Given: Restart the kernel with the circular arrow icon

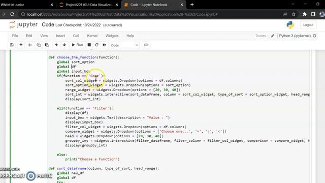Looking at the screenshot, I should (x=96, y=45).
